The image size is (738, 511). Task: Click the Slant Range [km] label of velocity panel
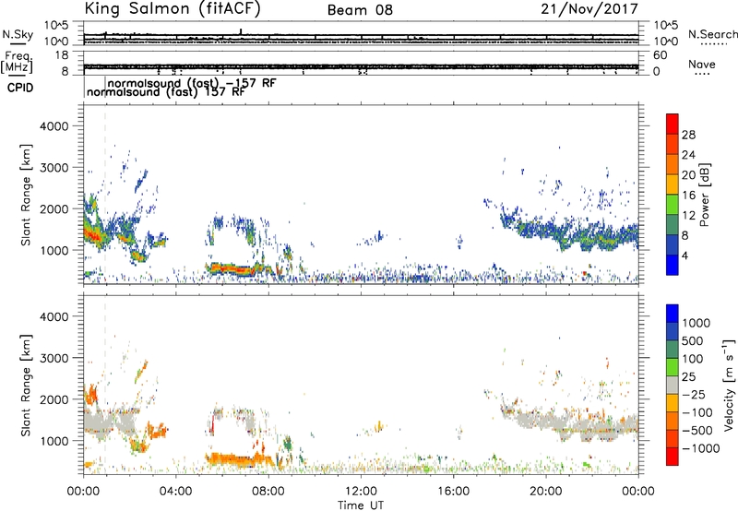(26, 386)
